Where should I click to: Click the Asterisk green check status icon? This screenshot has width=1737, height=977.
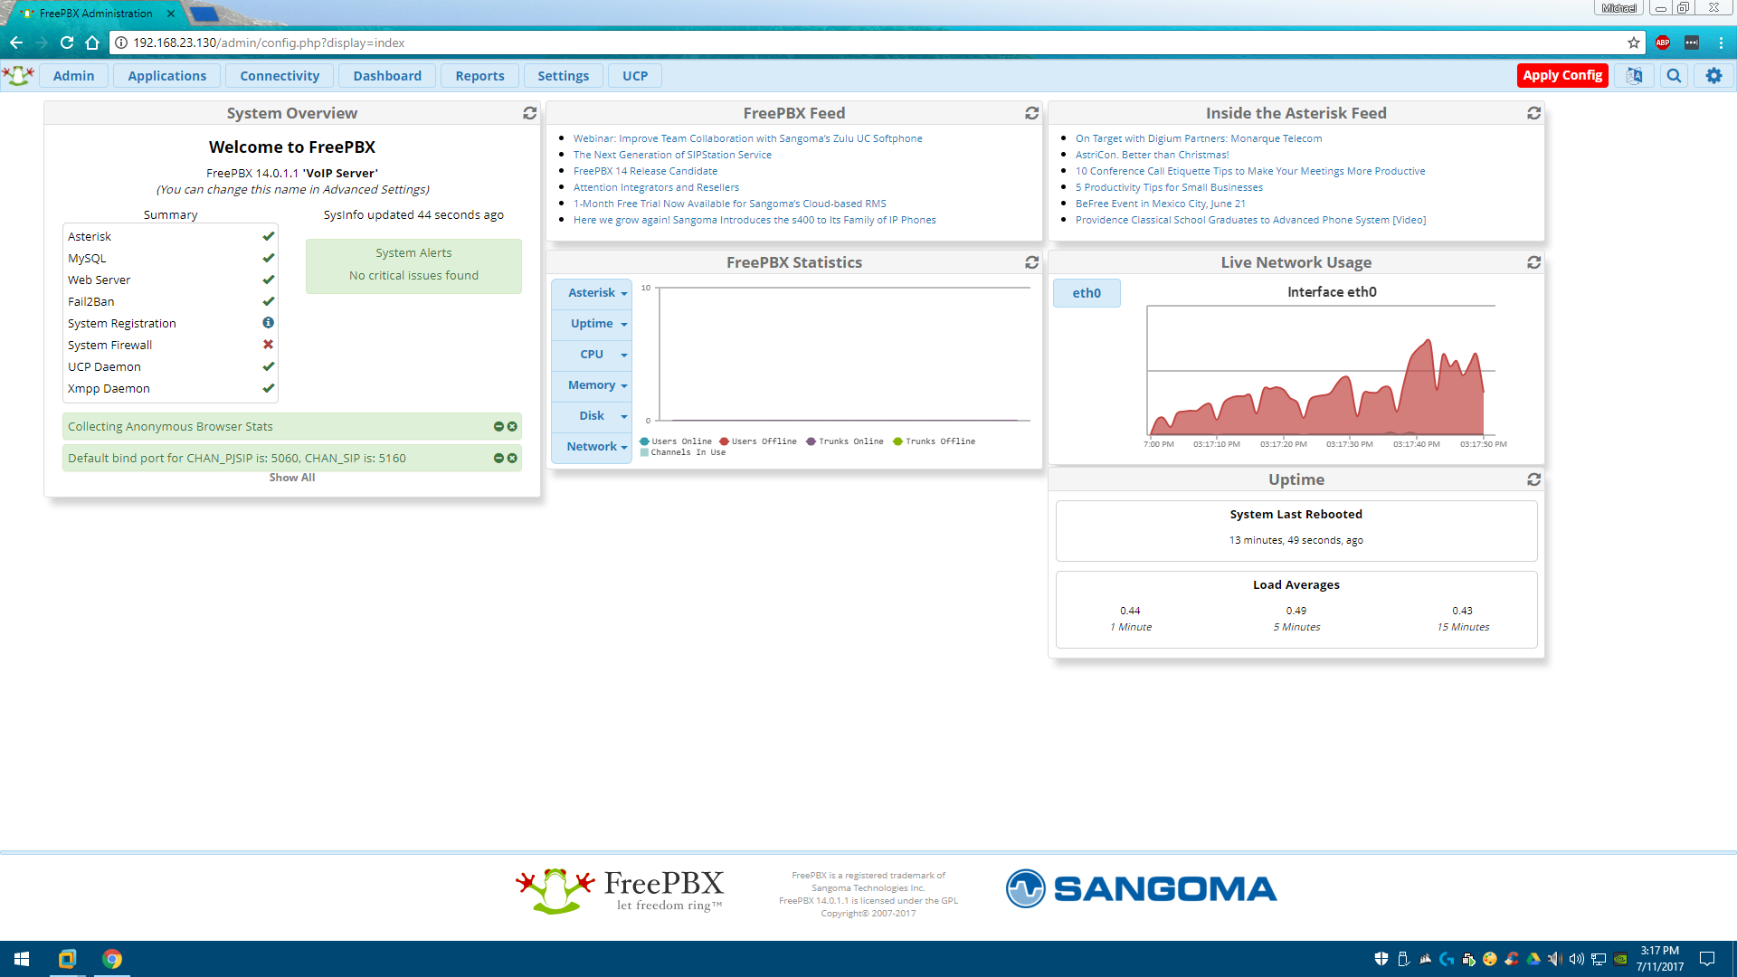(268, 236)
